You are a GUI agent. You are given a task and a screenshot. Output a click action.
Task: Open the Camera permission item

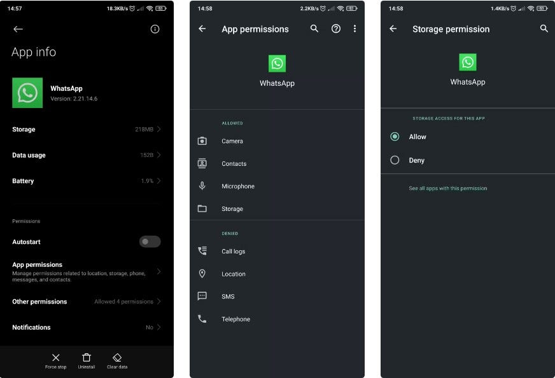coord(277,141)
